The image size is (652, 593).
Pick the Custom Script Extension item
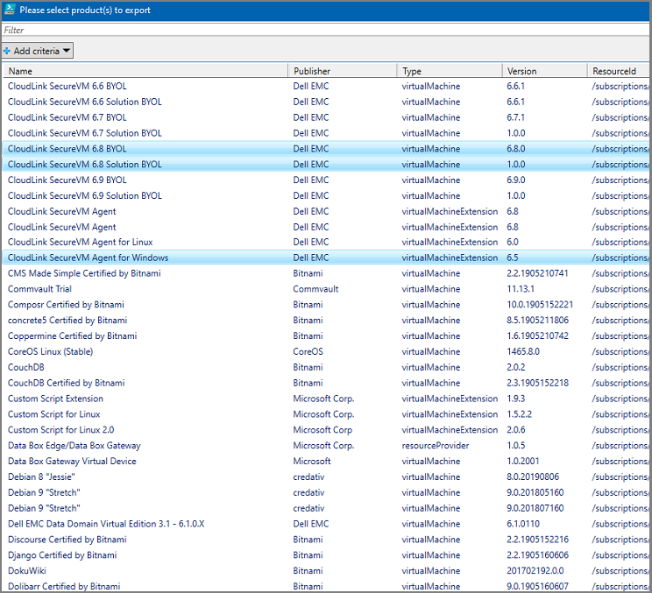(55, 399)
